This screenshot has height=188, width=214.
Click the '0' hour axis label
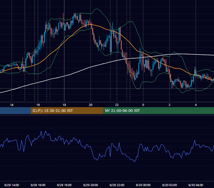[x=143, y=105]
